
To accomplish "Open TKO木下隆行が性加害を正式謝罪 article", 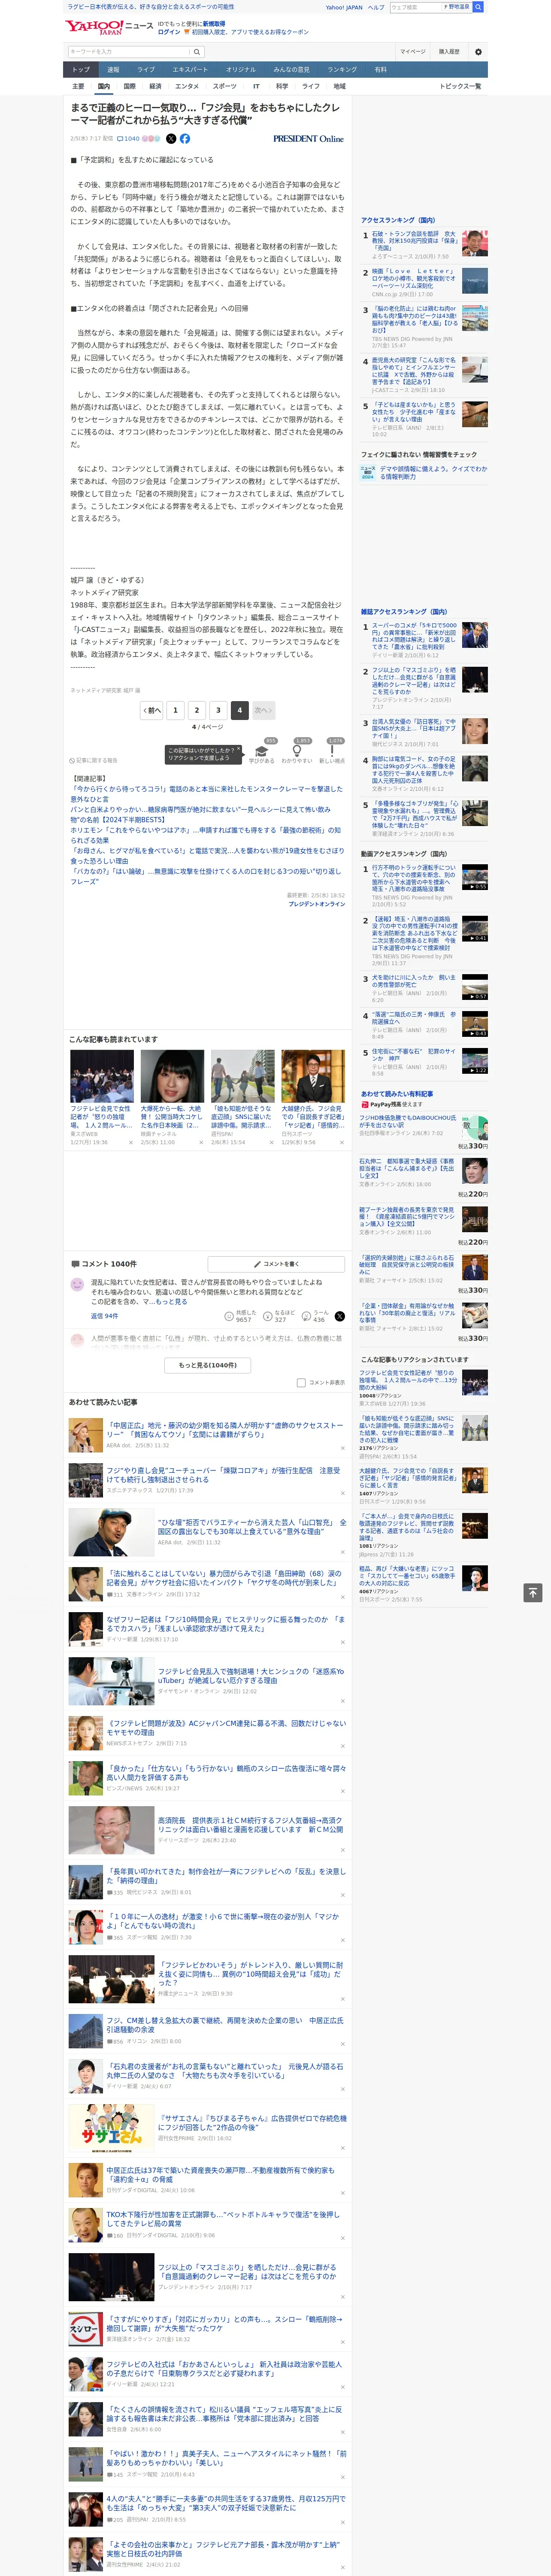I will point(224,2219).
